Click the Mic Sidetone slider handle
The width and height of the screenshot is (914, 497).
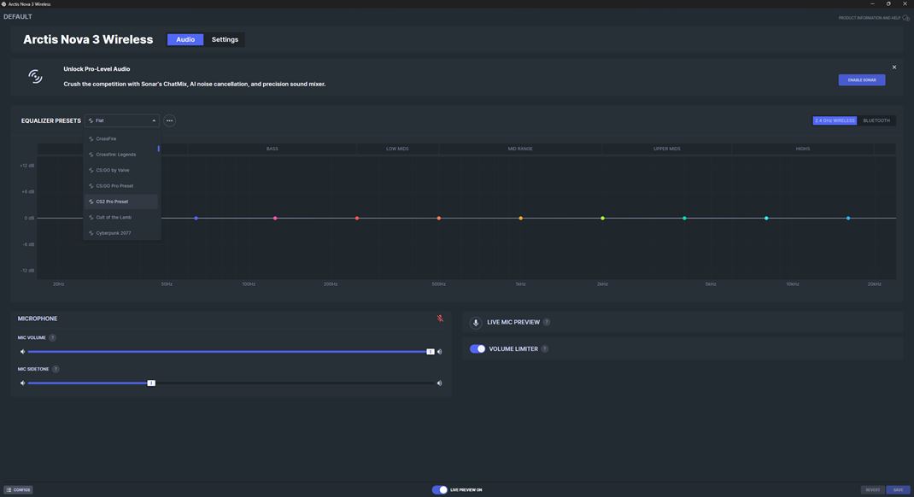151,383
